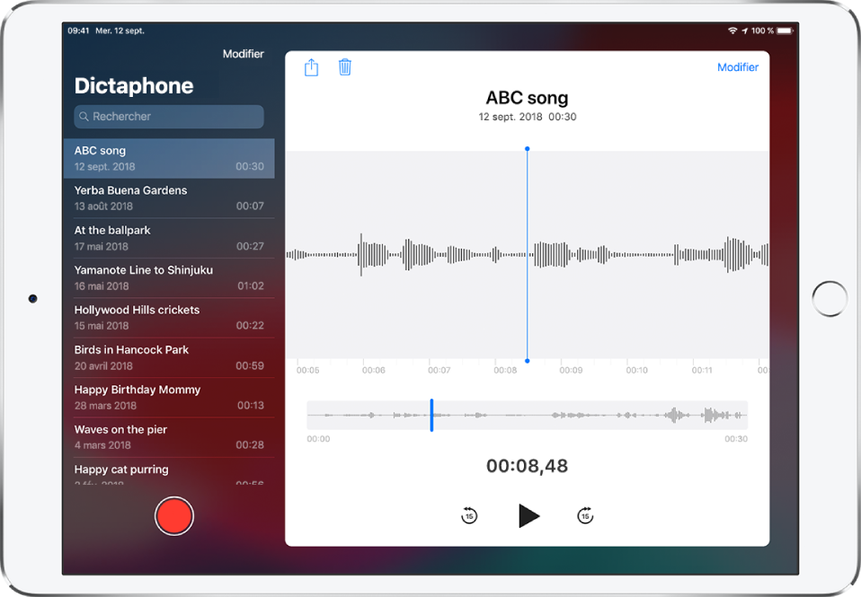Open Hollywood Hills crickets recording
Viewport: 861px width, 597px height.
(169, 318)
